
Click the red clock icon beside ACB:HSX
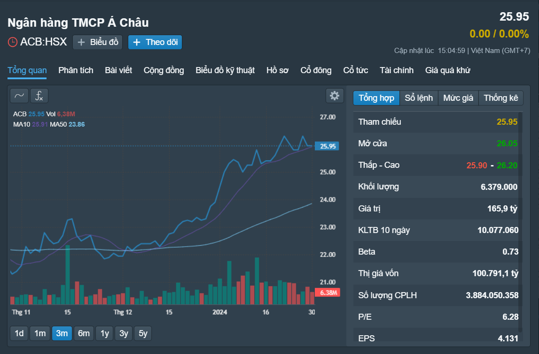tap(12, 42)
